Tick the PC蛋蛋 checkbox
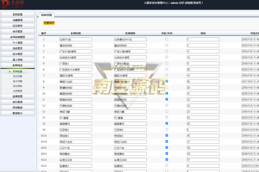The width and height of the screenshot is (259, 172). (x=167, y=117)
